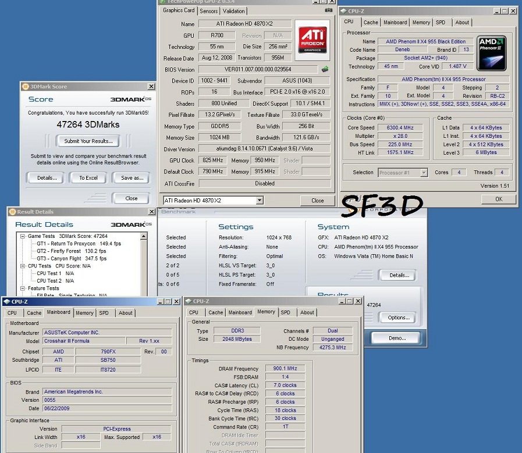522x453 pixels.
Task: Click Multiplier value x 28.0
Action: (x=400, y=136)
